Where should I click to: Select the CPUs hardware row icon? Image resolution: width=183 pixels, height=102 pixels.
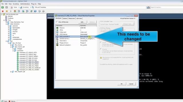pos(57,30)
